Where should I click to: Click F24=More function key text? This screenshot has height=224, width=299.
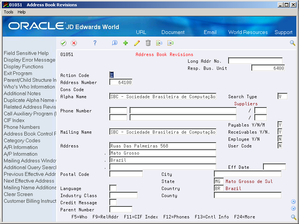(x=244, y=217)
